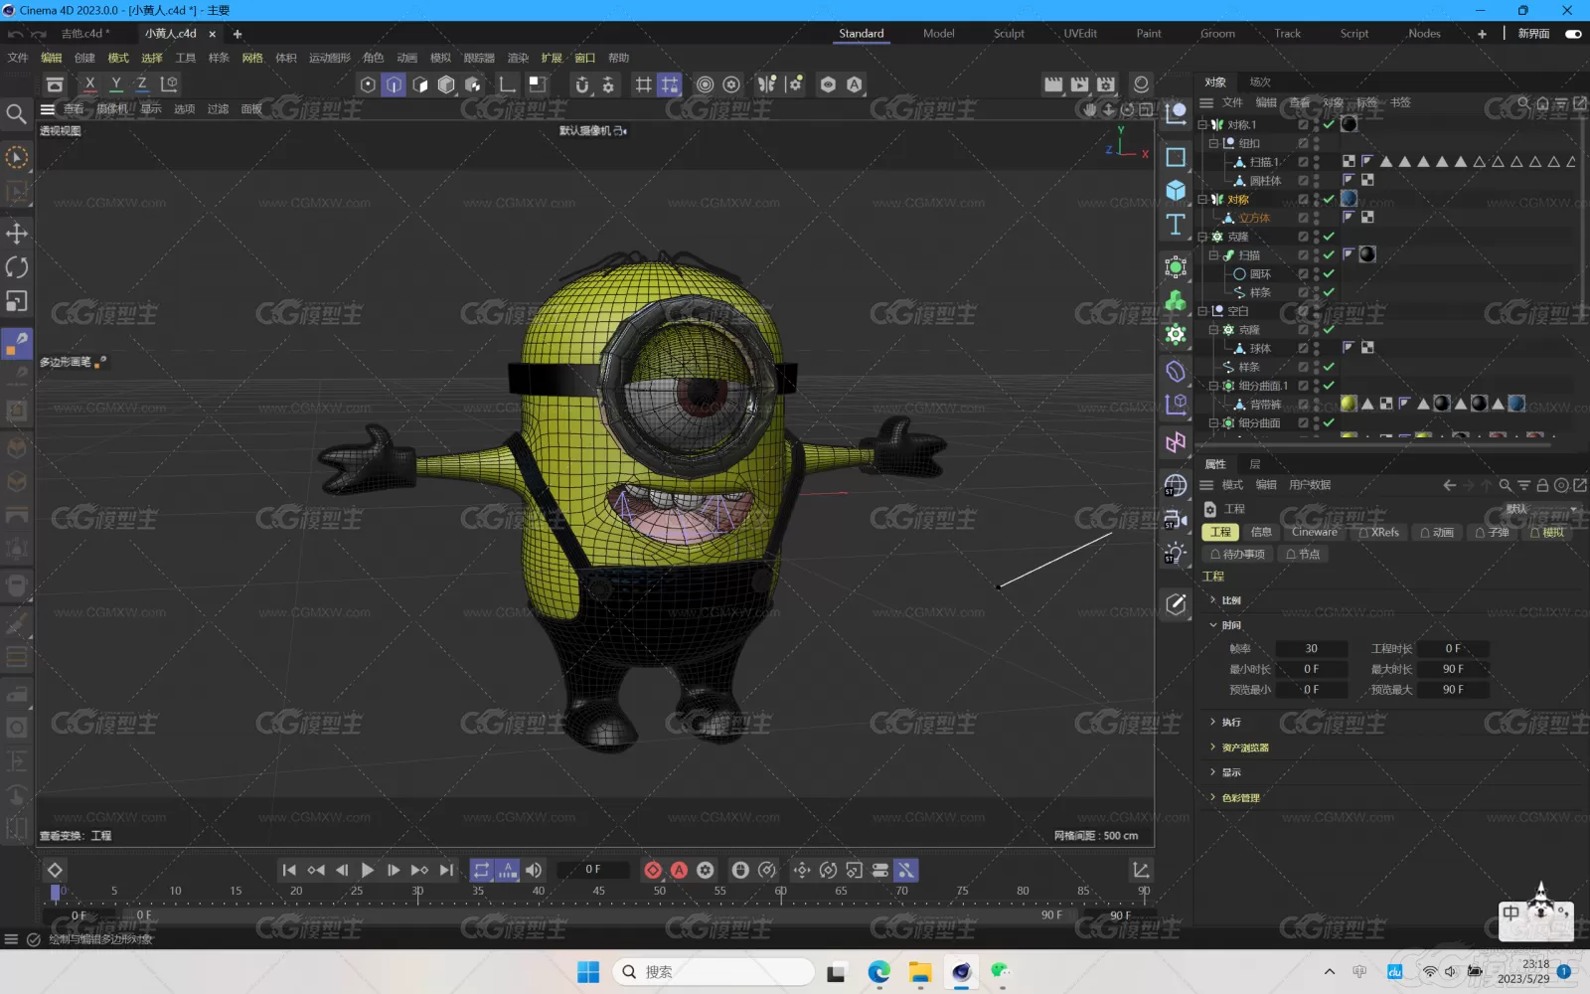The height and width of the screenshot is (994, 1590).
Task: Switch to polygons mode cube icon
Action: pos(420,84)
